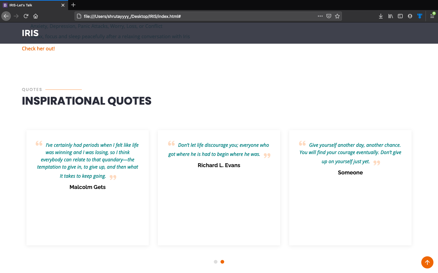Image resolution: width=438 pixels, height=273 pixels.
Task: Open the Firefox hamburger application menu
Action: [x=432, y=16]
